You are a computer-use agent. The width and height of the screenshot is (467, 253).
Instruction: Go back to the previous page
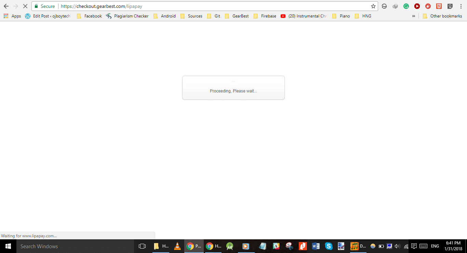pos(6,6)
